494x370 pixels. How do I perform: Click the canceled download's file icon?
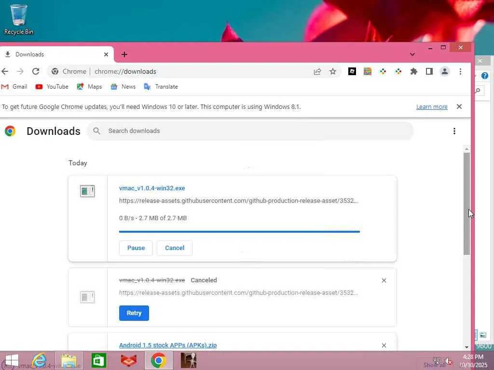(x=87, y=297)
